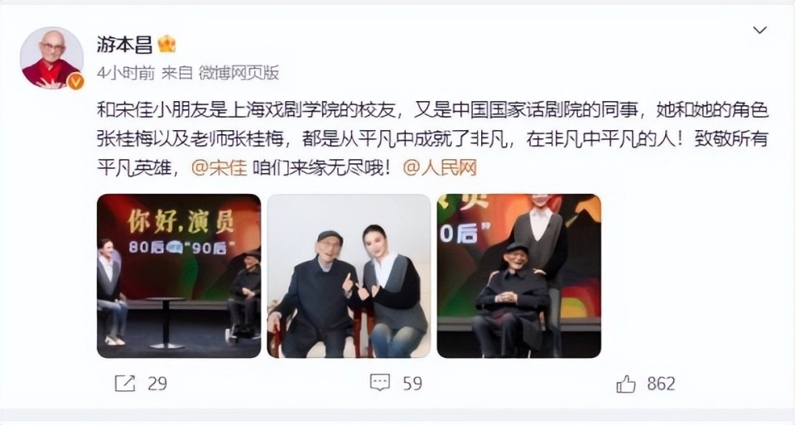Screen dimensions: 795x425
Task: Open the 游本昌 username link
Action: pos(125,45)
